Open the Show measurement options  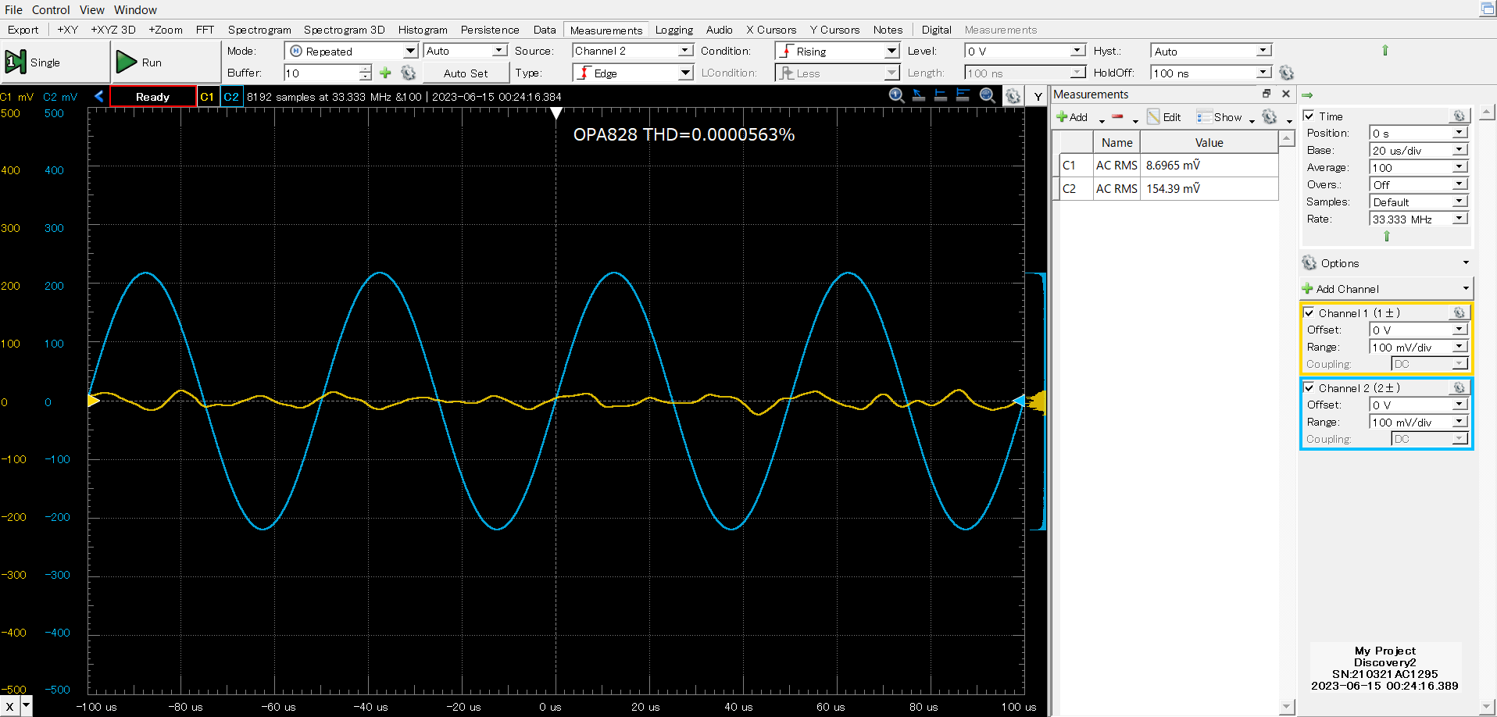[x=1220, y=117]
